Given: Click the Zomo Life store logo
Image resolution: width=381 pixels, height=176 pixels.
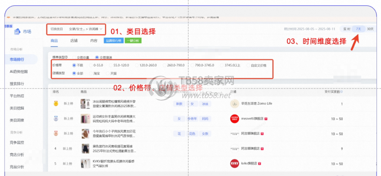Looking at the screenshot, I should point(234,104).
